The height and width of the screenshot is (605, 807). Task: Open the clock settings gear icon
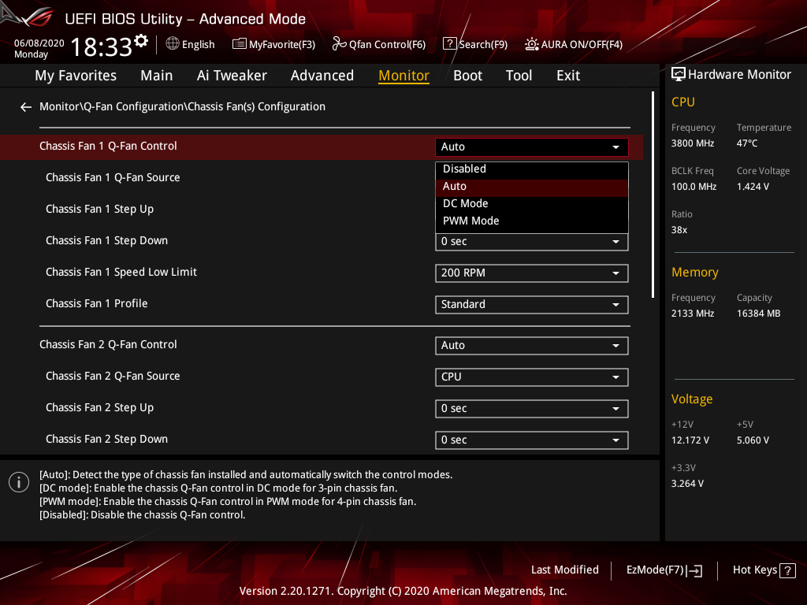point(141,41)
